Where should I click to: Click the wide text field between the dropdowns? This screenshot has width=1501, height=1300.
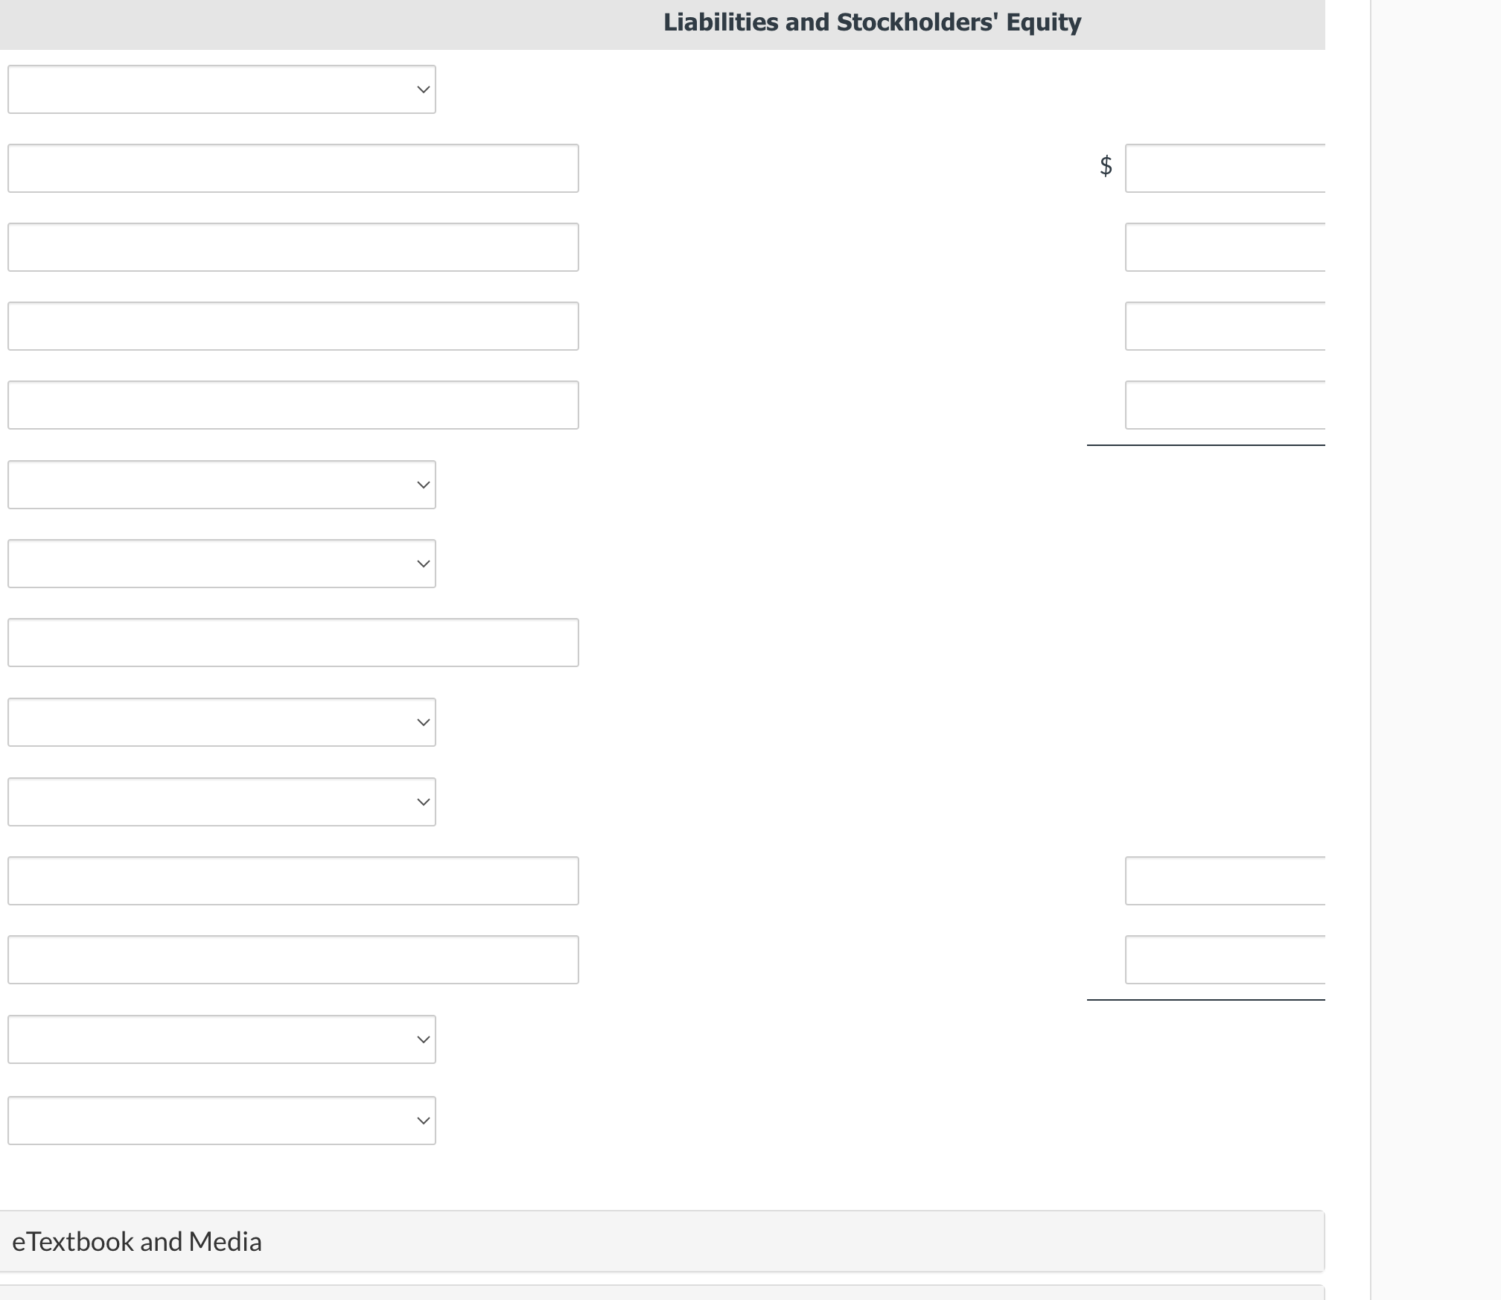(x=293, y=643)
